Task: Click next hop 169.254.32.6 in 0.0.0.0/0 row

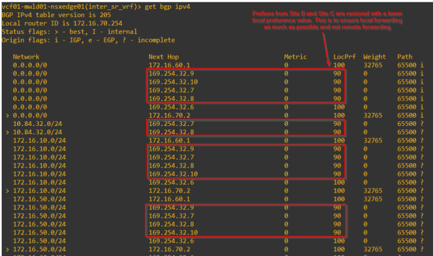Action: coord(171,107)
